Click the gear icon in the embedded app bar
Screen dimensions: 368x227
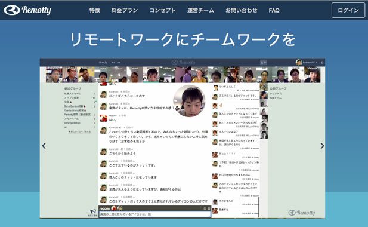pos(322,63)
